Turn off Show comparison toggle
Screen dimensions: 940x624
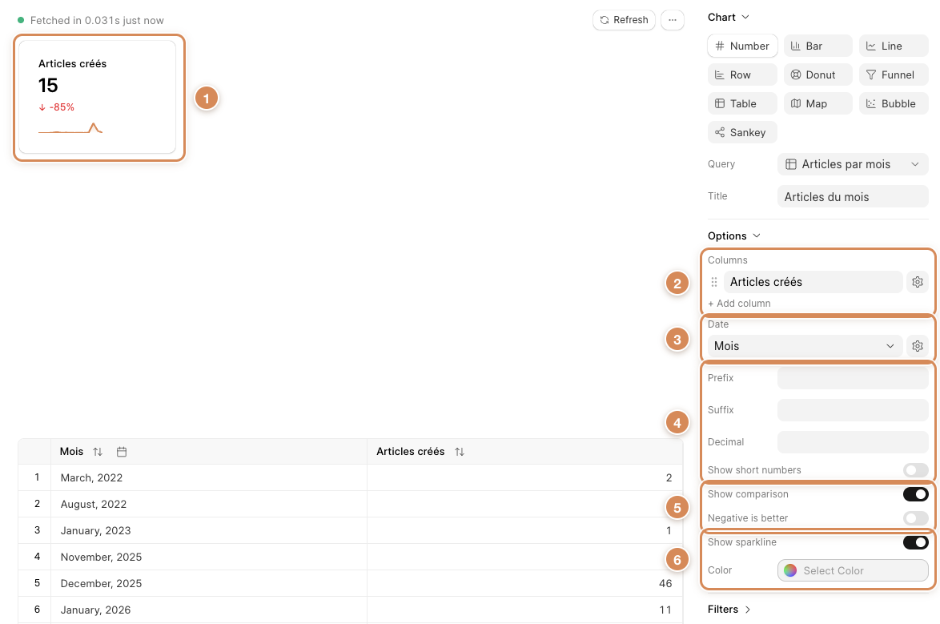tap(915, 493)
